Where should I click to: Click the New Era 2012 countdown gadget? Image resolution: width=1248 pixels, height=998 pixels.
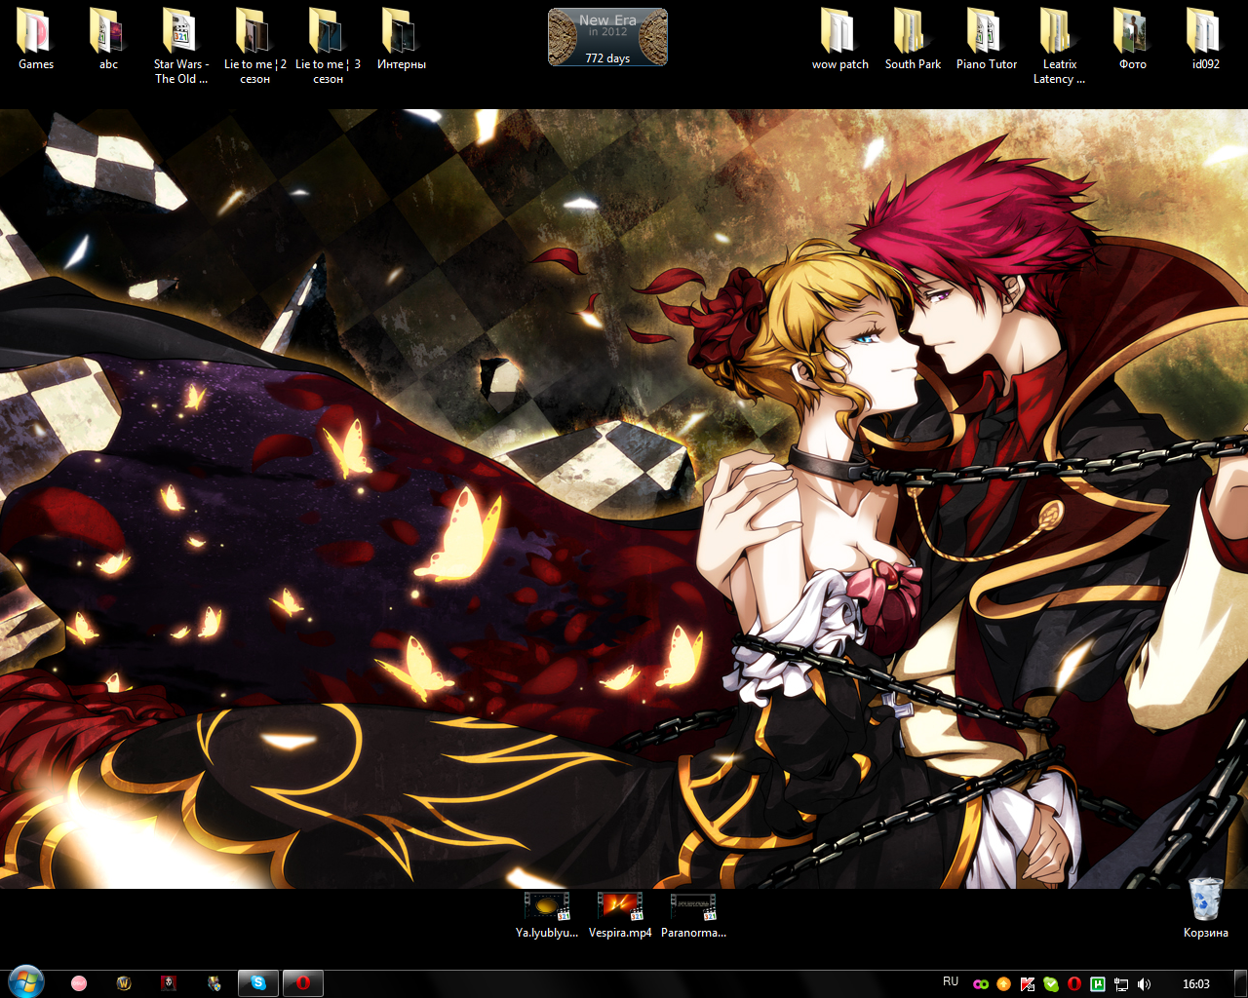pos(607,37)
